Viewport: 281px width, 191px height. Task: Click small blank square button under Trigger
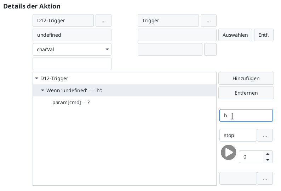tap(210, 50)
